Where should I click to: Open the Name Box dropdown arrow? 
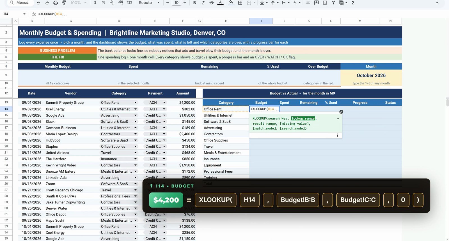24,14
